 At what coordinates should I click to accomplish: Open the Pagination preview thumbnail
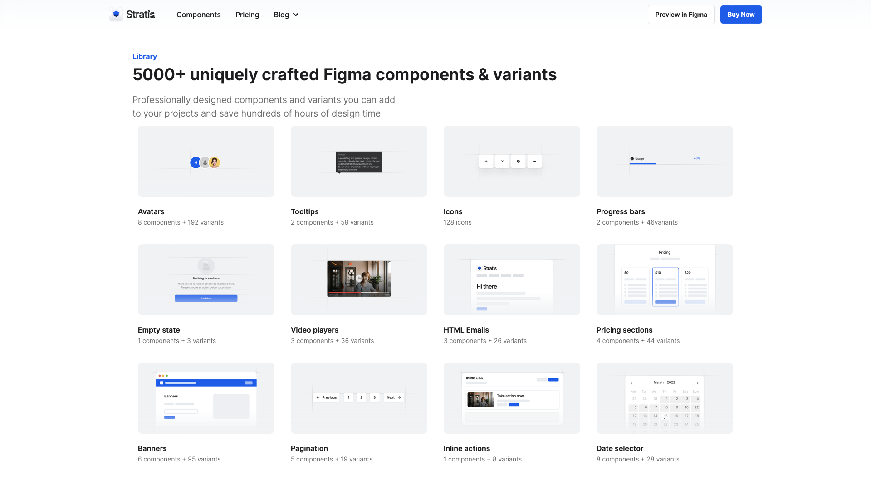pos(359,398)
